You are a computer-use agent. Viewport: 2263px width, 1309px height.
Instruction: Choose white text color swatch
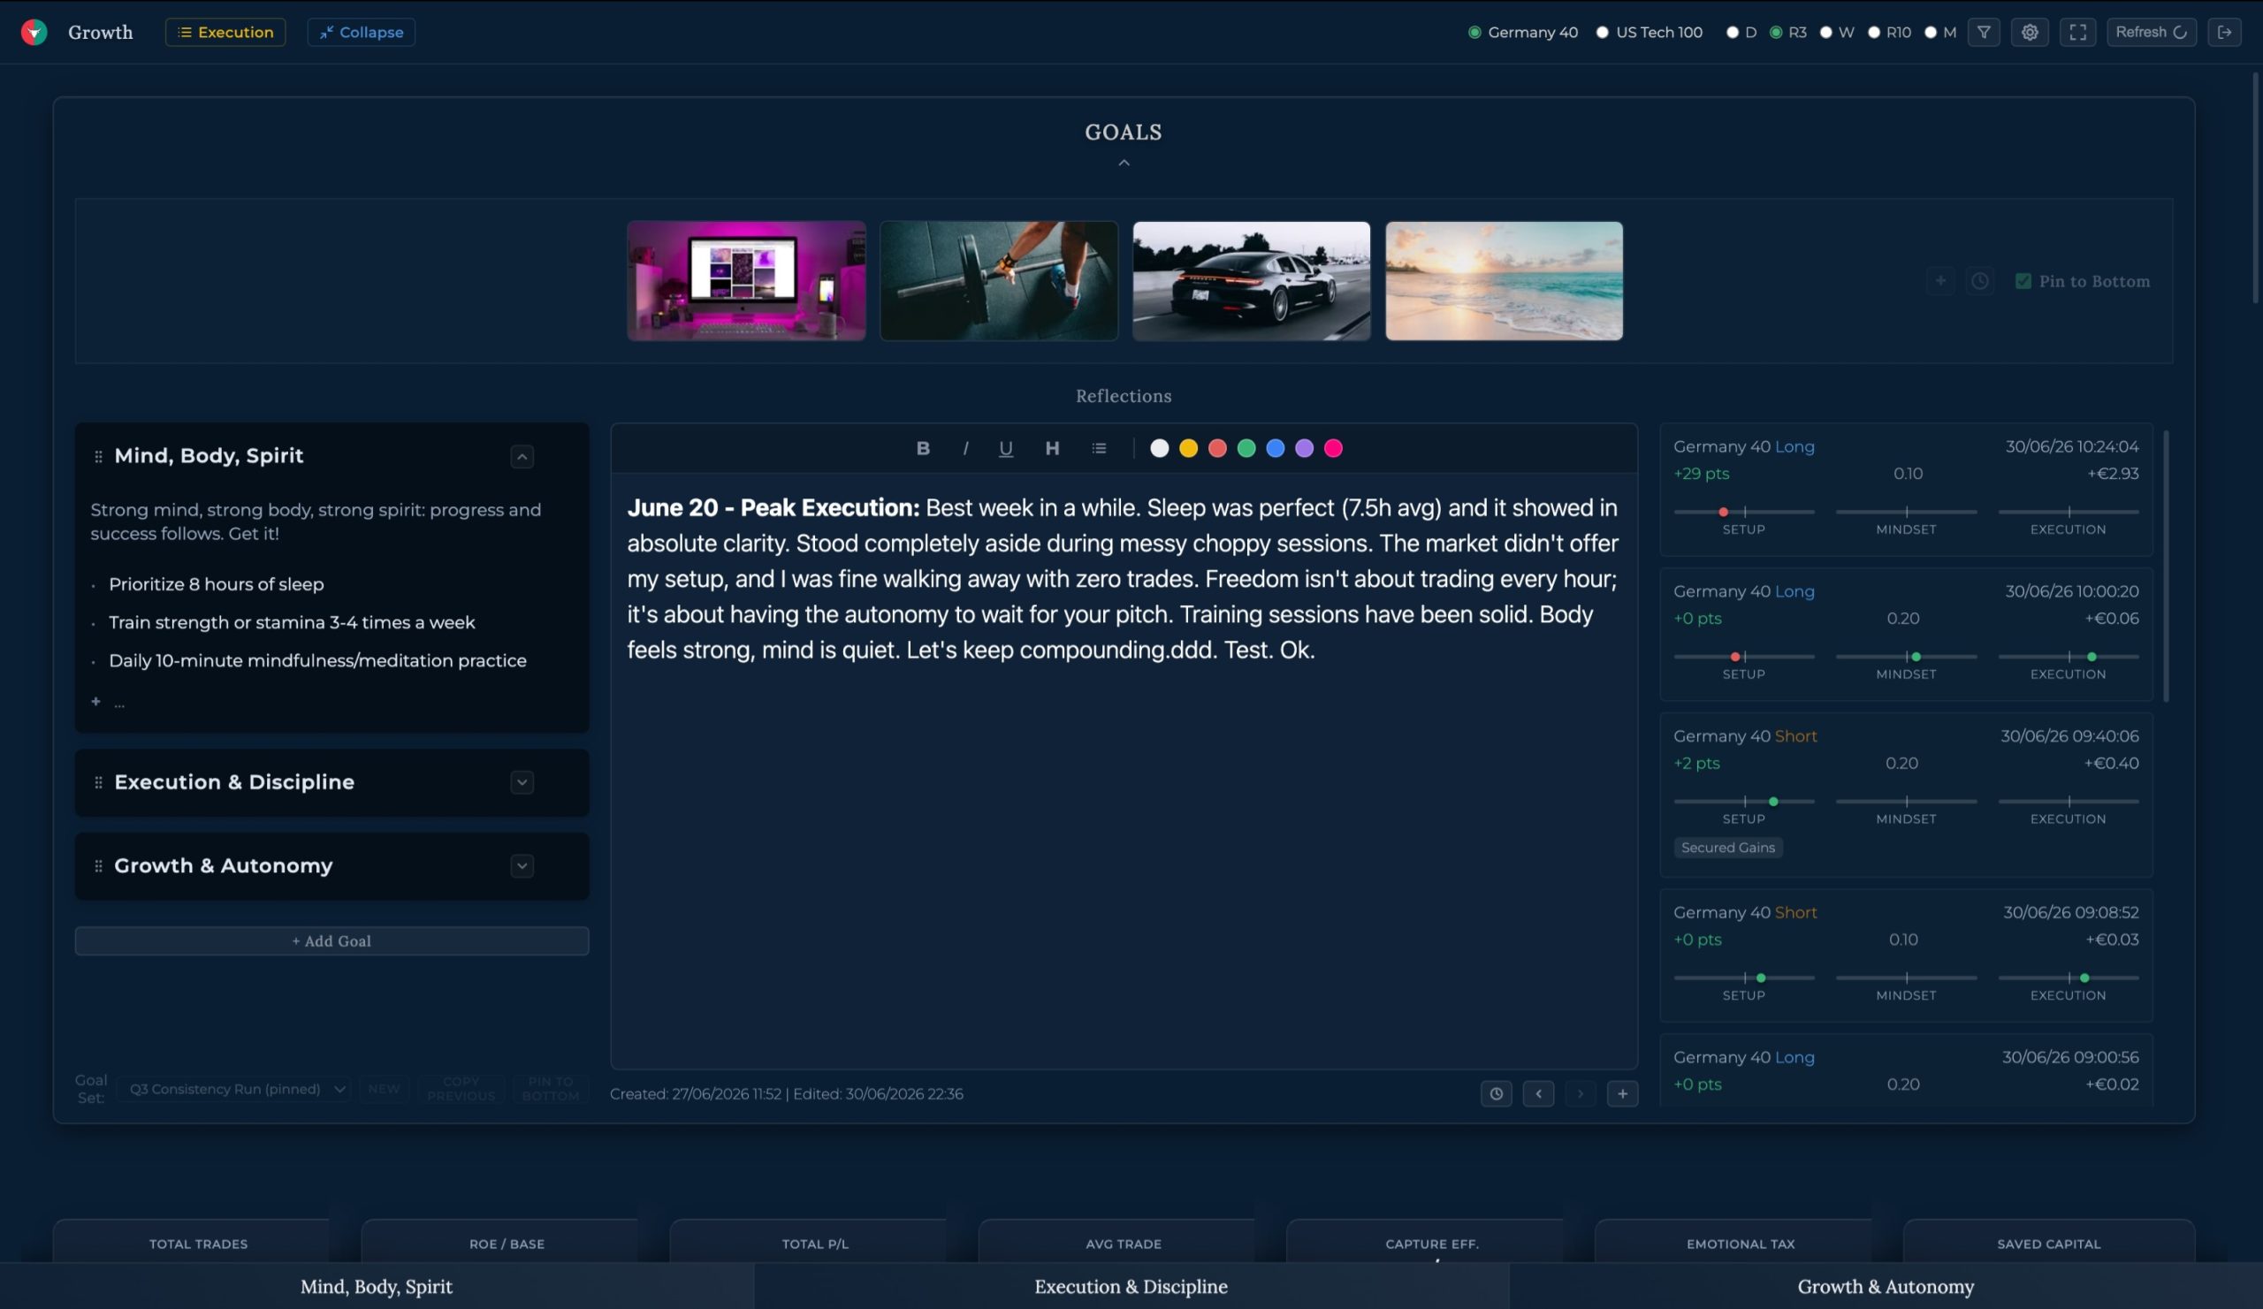point(1159,448)
